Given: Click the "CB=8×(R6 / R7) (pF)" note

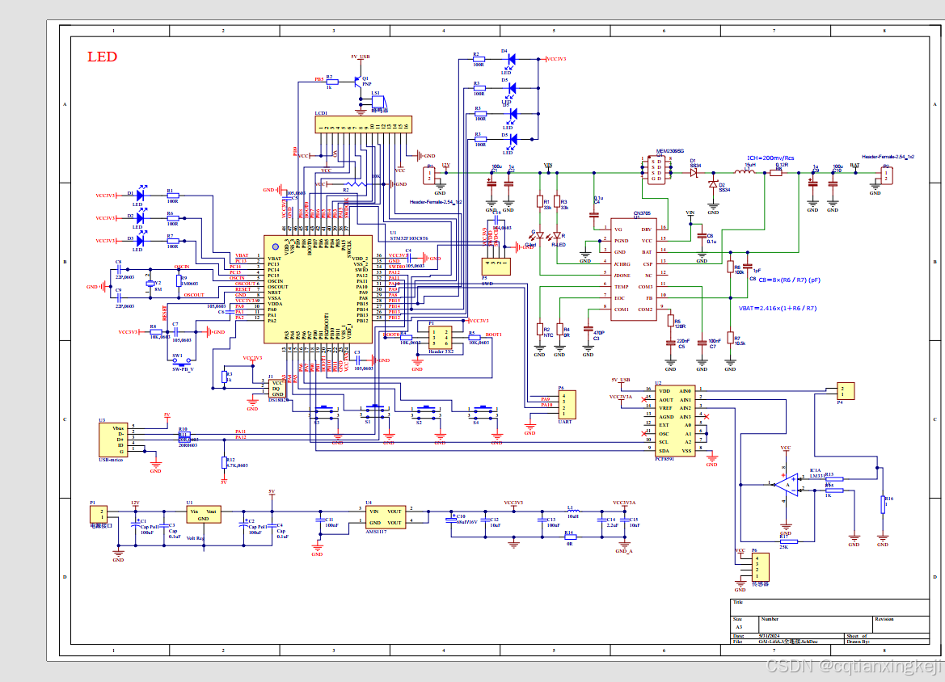Looking at the screenshot, I should point(789,280).
